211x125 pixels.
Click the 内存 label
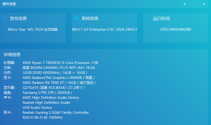pos(8,73)
